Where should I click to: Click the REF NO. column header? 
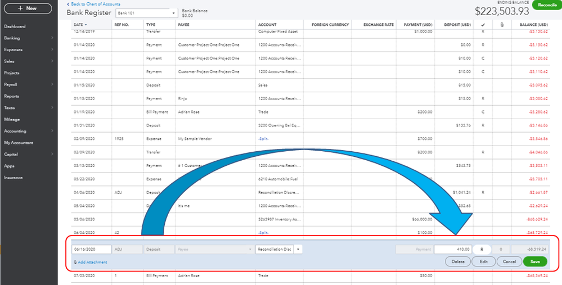[122, 25]
